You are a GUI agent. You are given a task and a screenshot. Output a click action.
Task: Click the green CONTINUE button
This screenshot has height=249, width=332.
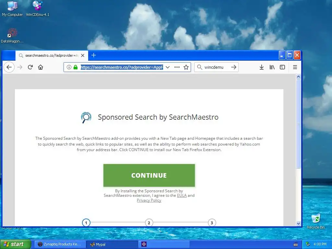pos(149,175)
